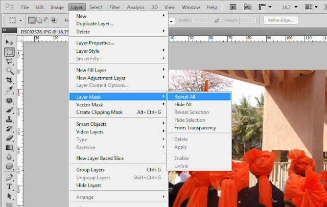327x207 pixels.
Task: Click the Refine Edge button
Action: (281, 20)
